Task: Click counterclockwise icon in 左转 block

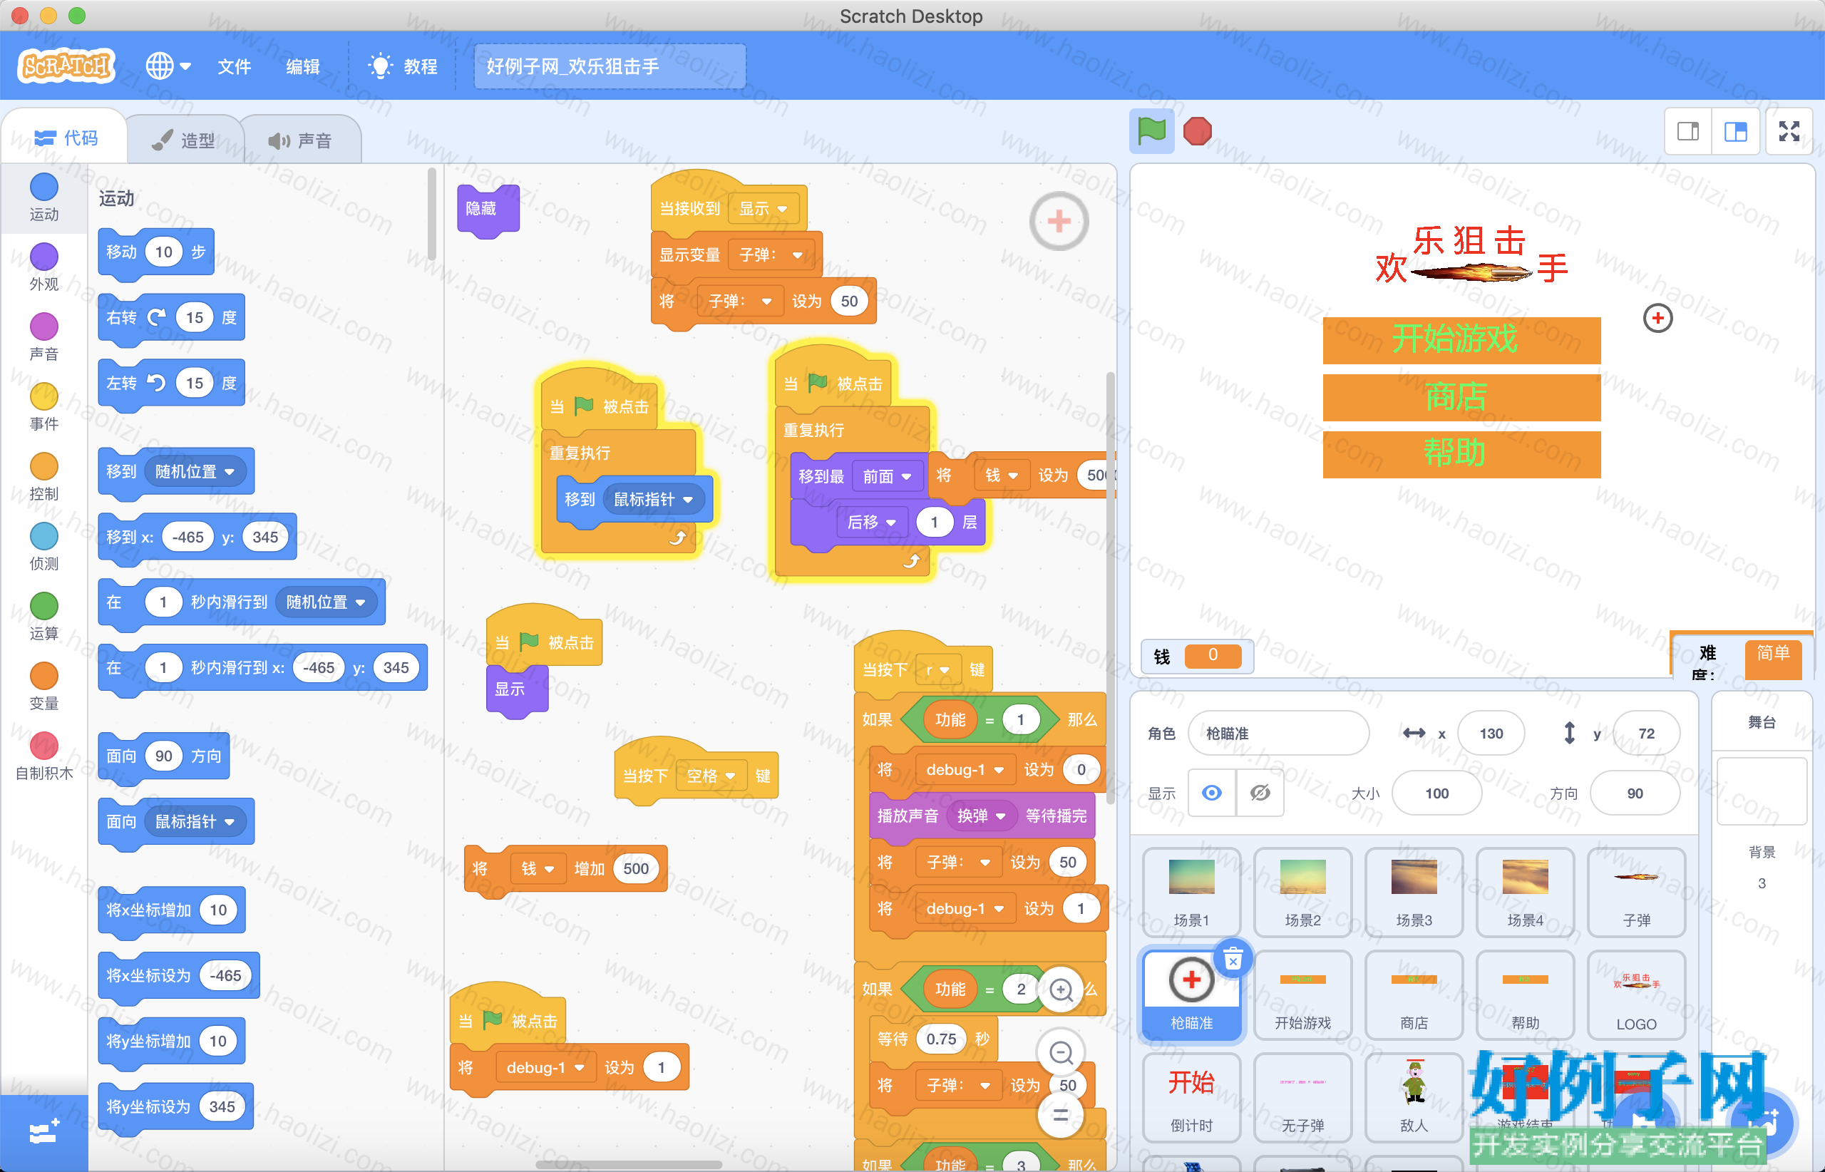Action: click(157, 383)
